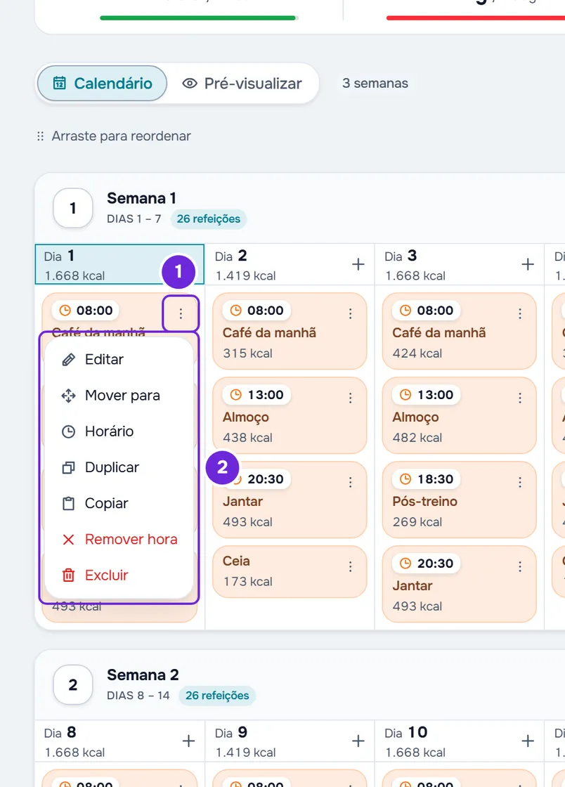Click the red progress bar at top
565x787 pixels.
[476, 18]
